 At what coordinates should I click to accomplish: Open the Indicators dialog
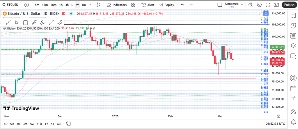117,5
